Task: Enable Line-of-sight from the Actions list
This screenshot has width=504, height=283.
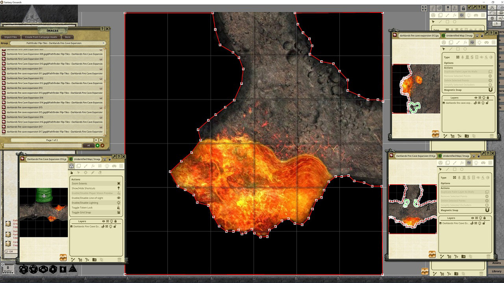Action: tap(87, 198)
